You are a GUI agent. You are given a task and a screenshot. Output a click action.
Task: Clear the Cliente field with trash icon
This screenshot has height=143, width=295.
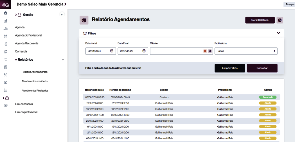[x=205, y=51]
